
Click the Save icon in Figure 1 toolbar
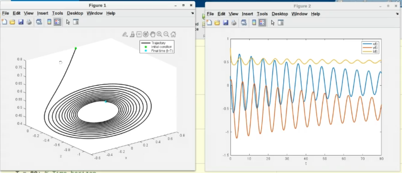[21, 22]
